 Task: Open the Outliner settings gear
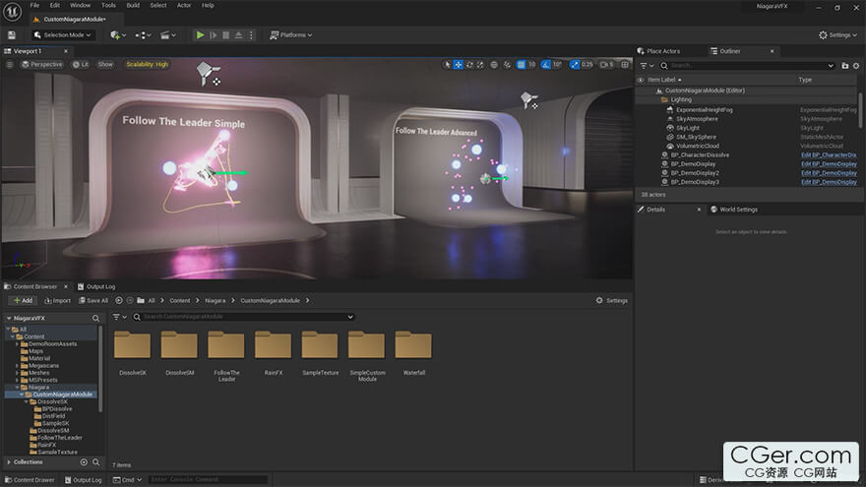857,65
